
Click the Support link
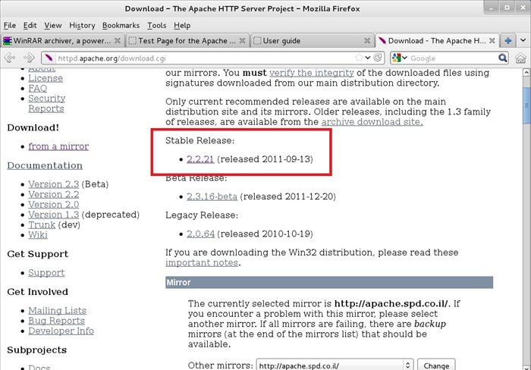click(46, 273)
